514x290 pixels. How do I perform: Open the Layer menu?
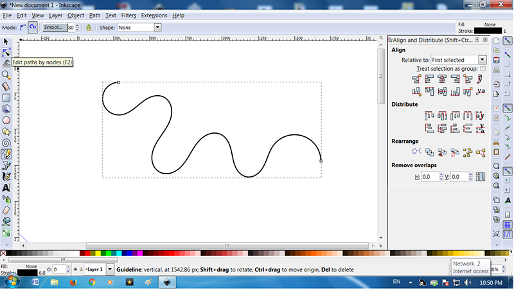(x=56, y=15)
